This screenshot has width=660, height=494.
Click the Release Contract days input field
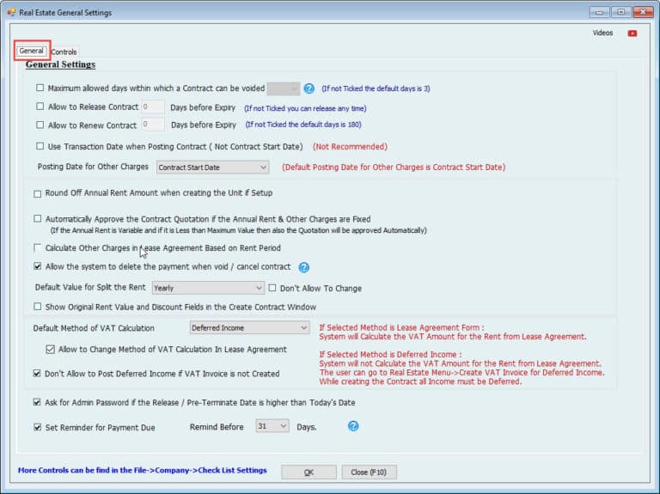[x=153, y=107]
